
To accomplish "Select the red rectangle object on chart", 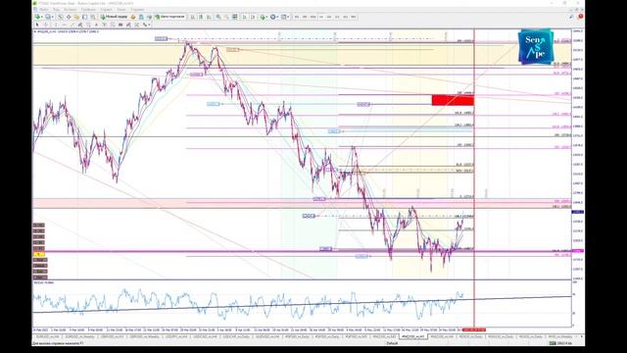I will tap(453, 100).
